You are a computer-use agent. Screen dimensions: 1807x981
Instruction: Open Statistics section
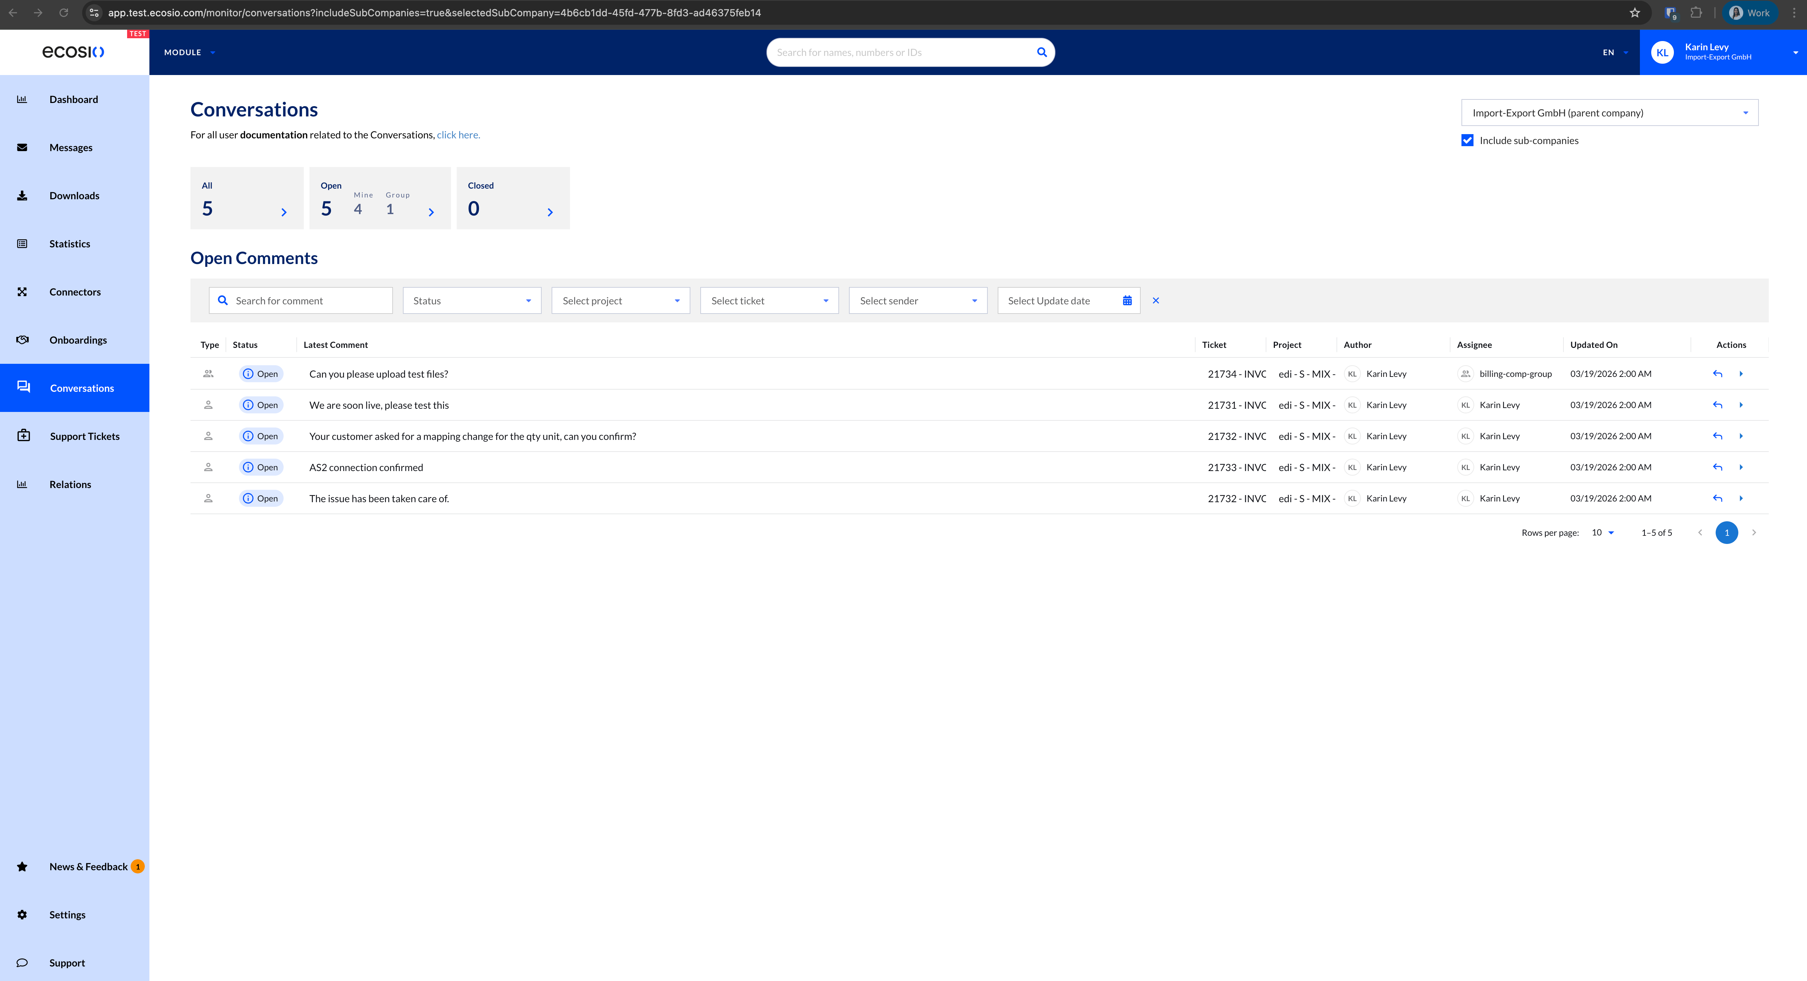pyautogui.click(x=74, y=243)
